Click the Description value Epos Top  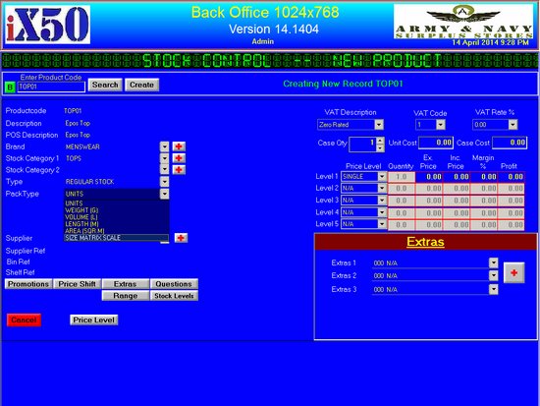click(x=78, y=123)
